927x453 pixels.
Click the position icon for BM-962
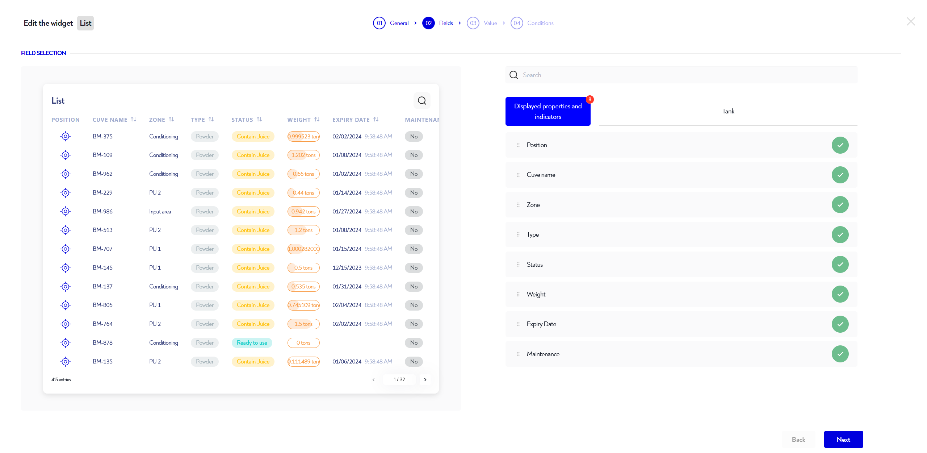click(x=65, y=174)
